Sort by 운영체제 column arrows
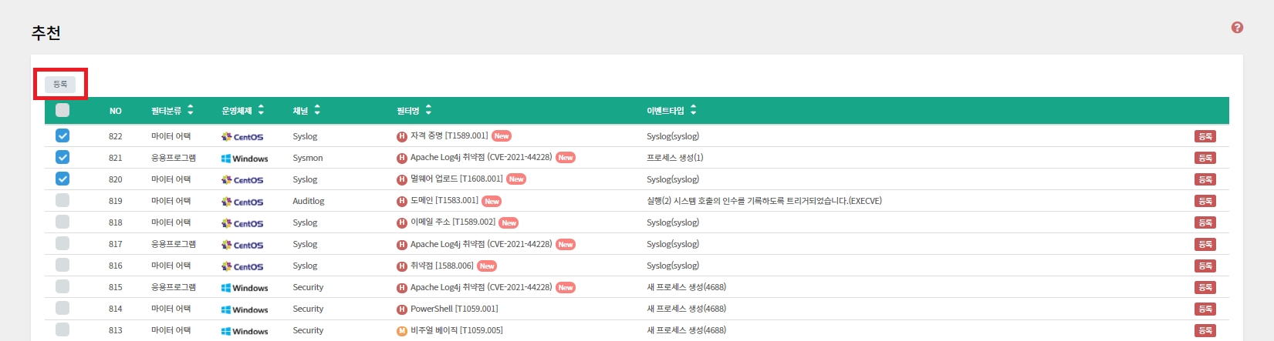The image size is (1274, 341). tap(261, 110)
